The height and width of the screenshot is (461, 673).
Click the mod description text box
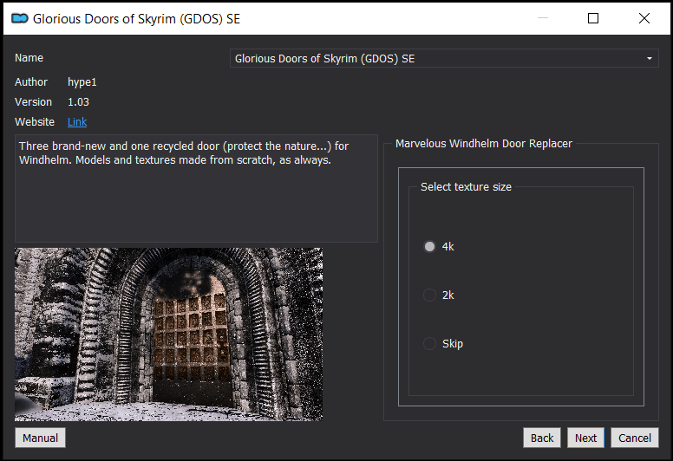click(x=196, y=189)
